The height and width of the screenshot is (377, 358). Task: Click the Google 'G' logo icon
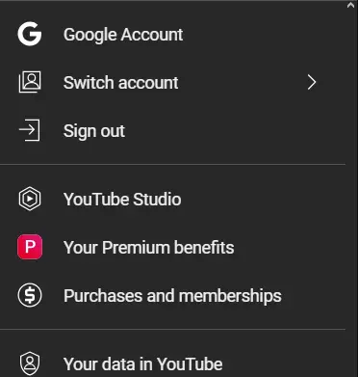coord(30,34)
